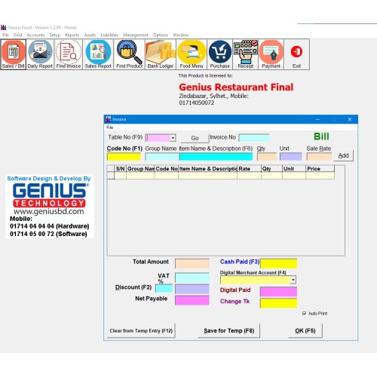377x377 pixels.
Task: Open the Liabilities menu
Action: tap(109, 35)
